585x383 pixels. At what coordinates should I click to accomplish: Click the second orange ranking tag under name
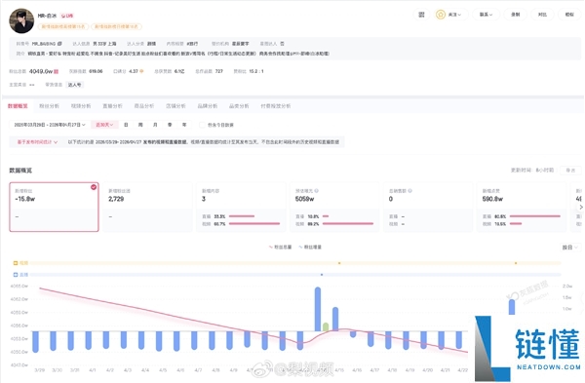(x=116, y=26)
